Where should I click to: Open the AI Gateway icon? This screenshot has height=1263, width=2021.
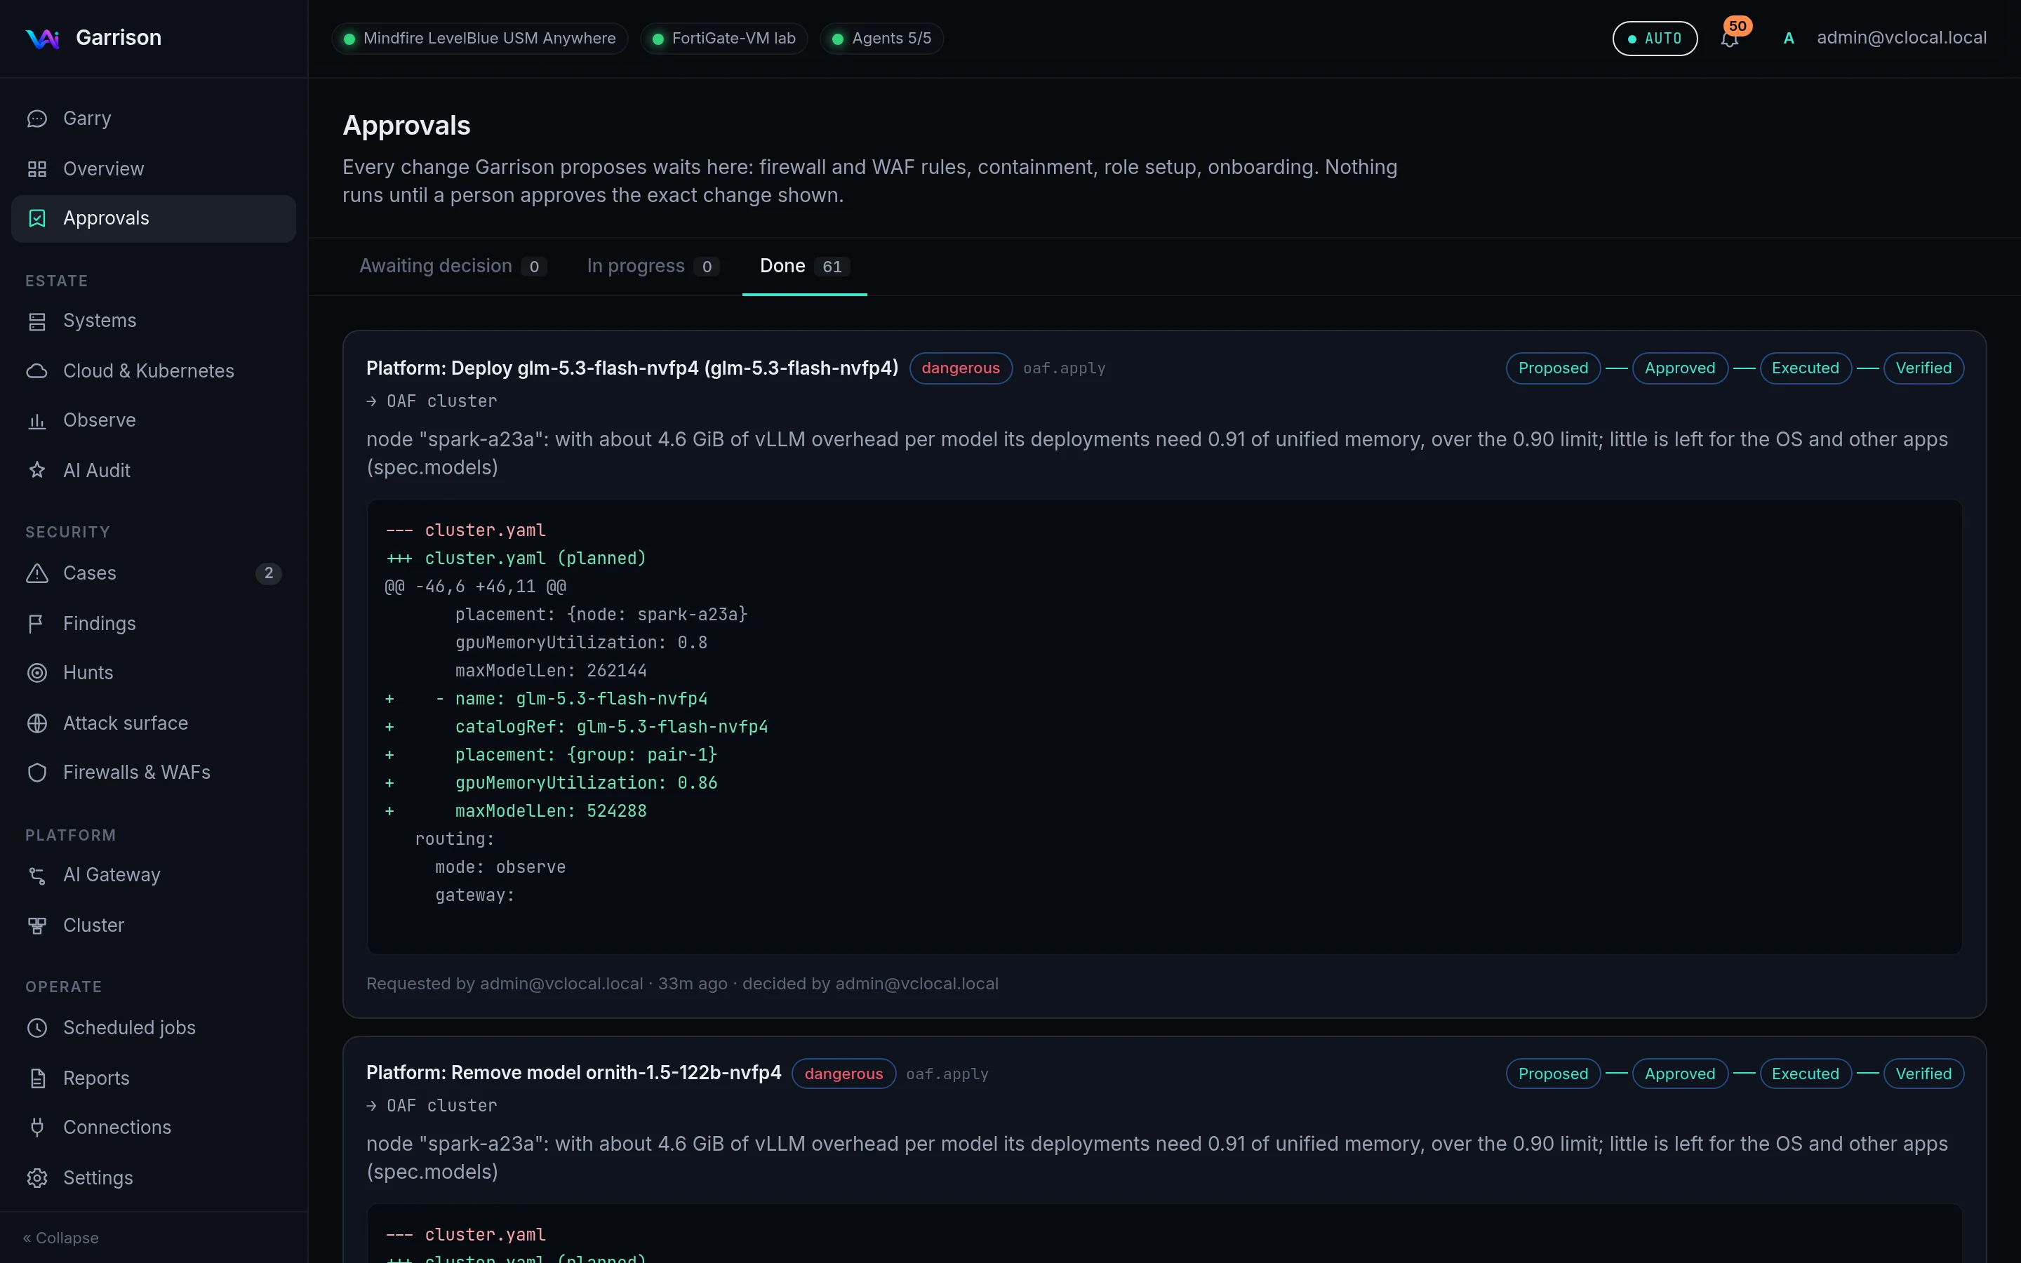(x=36, y=874)
